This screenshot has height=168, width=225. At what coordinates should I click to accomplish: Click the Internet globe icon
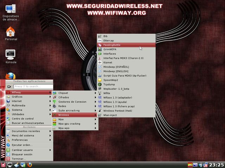point(8,101)
